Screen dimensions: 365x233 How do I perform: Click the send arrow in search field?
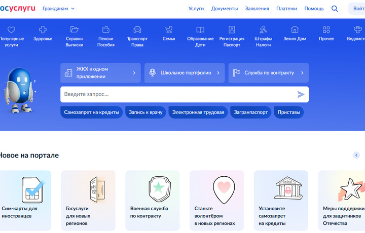point(301,94)
